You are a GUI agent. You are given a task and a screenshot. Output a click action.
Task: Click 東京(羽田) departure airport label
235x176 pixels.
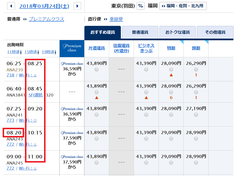pos(123,6)
